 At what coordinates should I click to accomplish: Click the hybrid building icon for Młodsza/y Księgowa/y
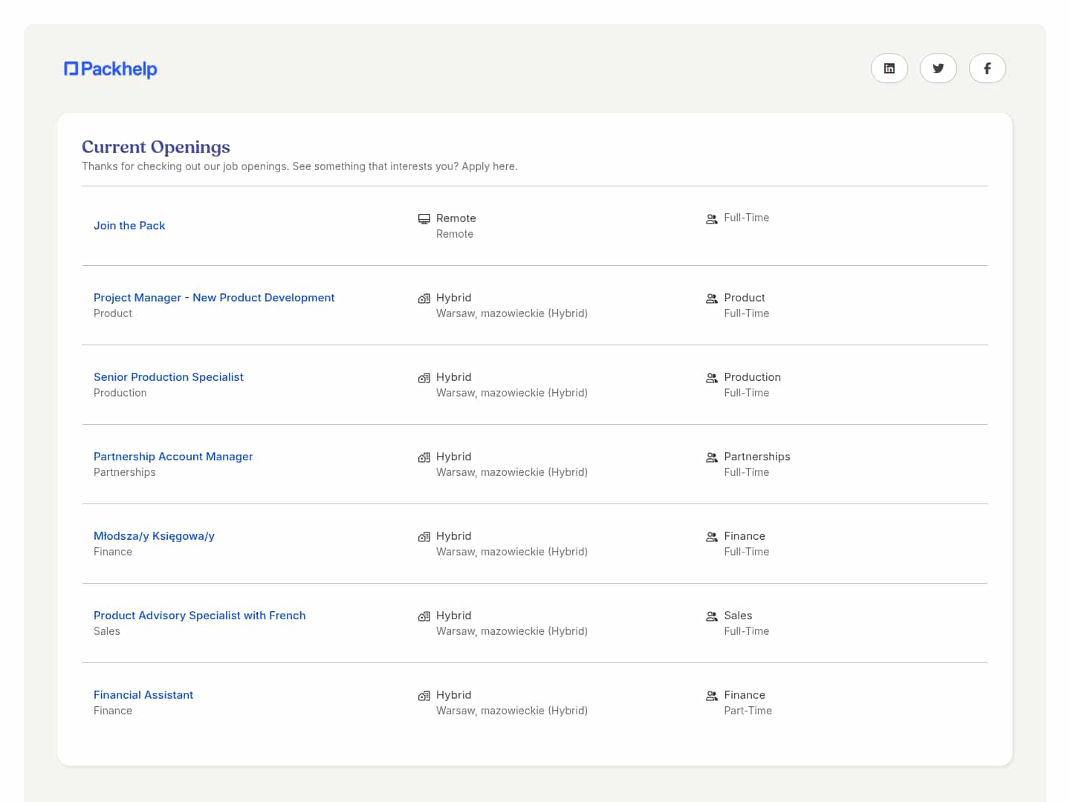[424, 537]
